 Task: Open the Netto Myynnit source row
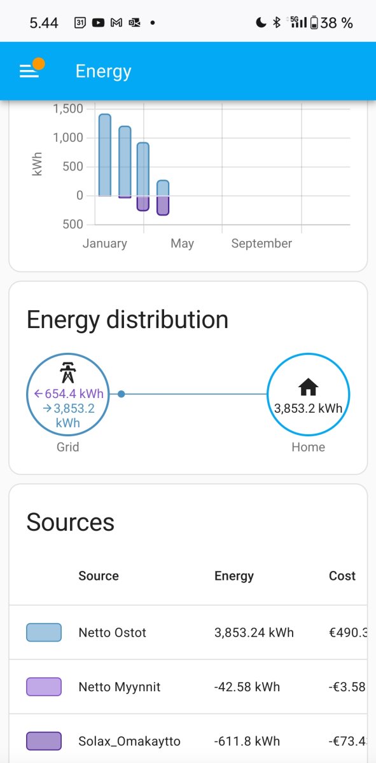point(188,687)
